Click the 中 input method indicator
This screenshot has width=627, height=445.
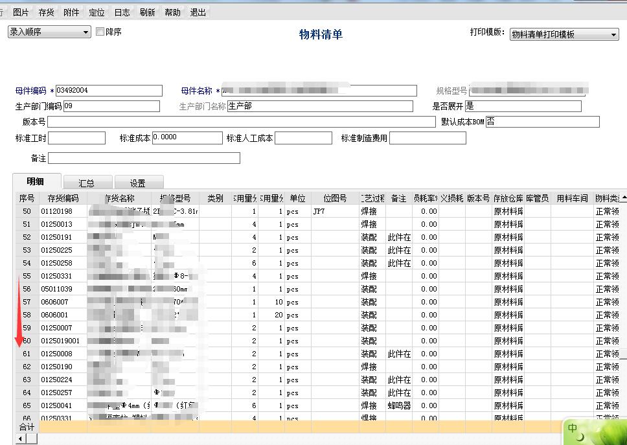pyautogui.click(x=573, y=428)
